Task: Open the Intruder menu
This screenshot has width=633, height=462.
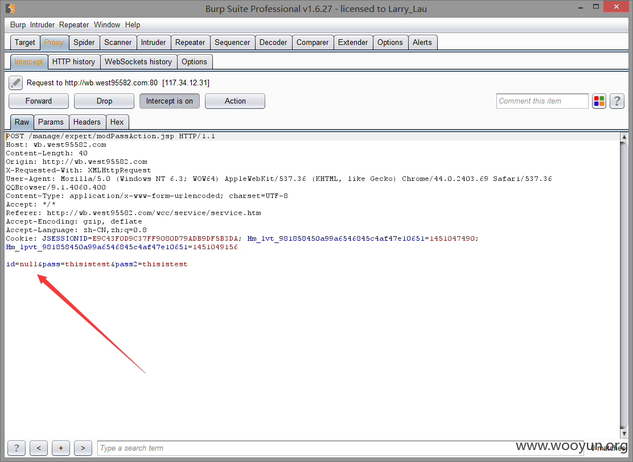Action: [x=42, y=24]
